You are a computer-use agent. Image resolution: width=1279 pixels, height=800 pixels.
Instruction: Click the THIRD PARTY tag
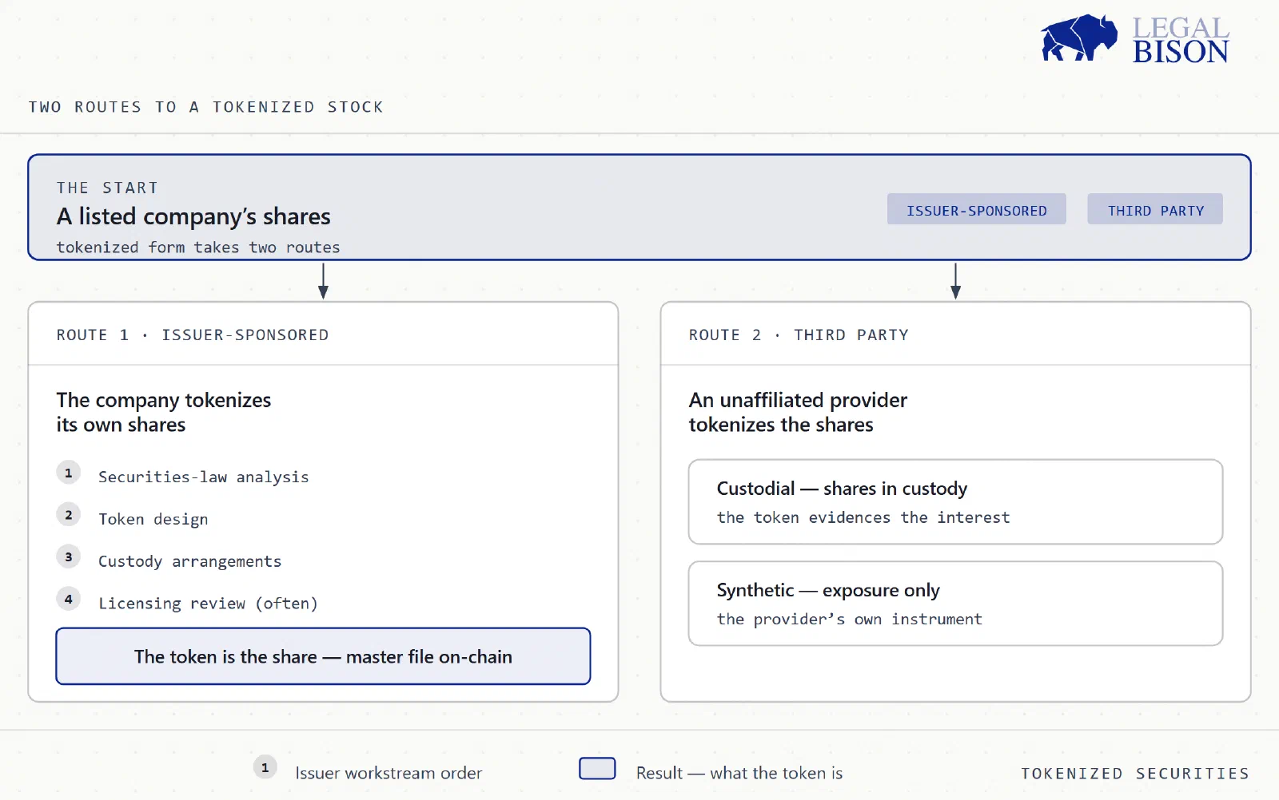tap(1155, 209)
